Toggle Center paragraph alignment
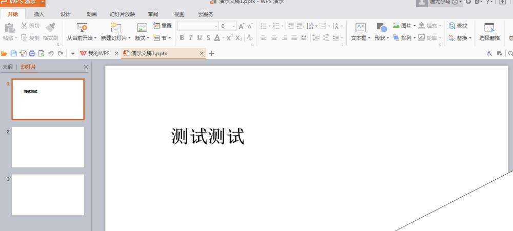The image size is (513, 231). 274,38
